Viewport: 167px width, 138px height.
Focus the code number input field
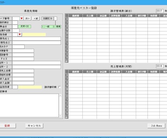[16, 19]
